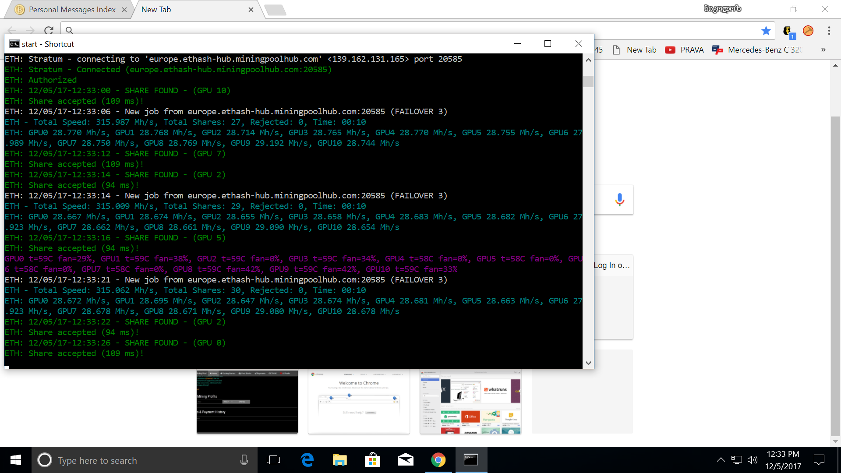Expand the hidden system tray icons
Screen dimensions: 841x473
click(721, 460)
